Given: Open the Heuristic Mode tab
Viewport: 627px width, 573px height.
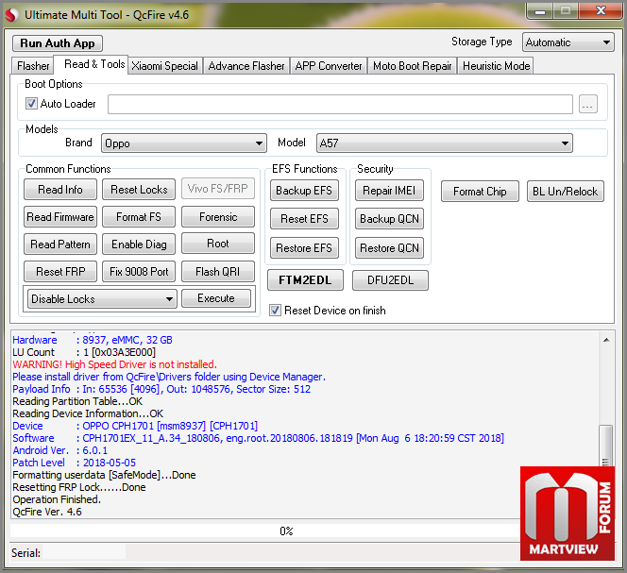Looking at the screenshot, I should 497,66.
